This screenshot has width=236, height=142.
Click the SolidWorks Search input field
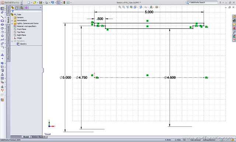coord(203,3)
